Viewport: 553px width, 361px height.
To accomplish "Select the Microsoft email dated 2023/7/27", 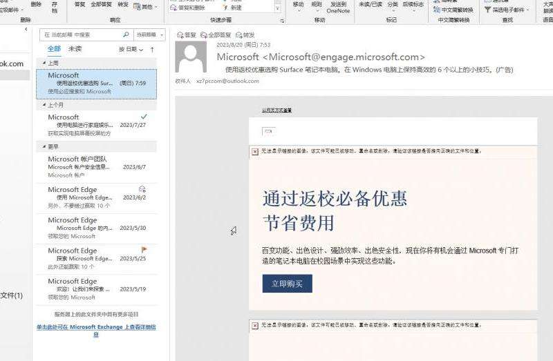I will point(96,125).
